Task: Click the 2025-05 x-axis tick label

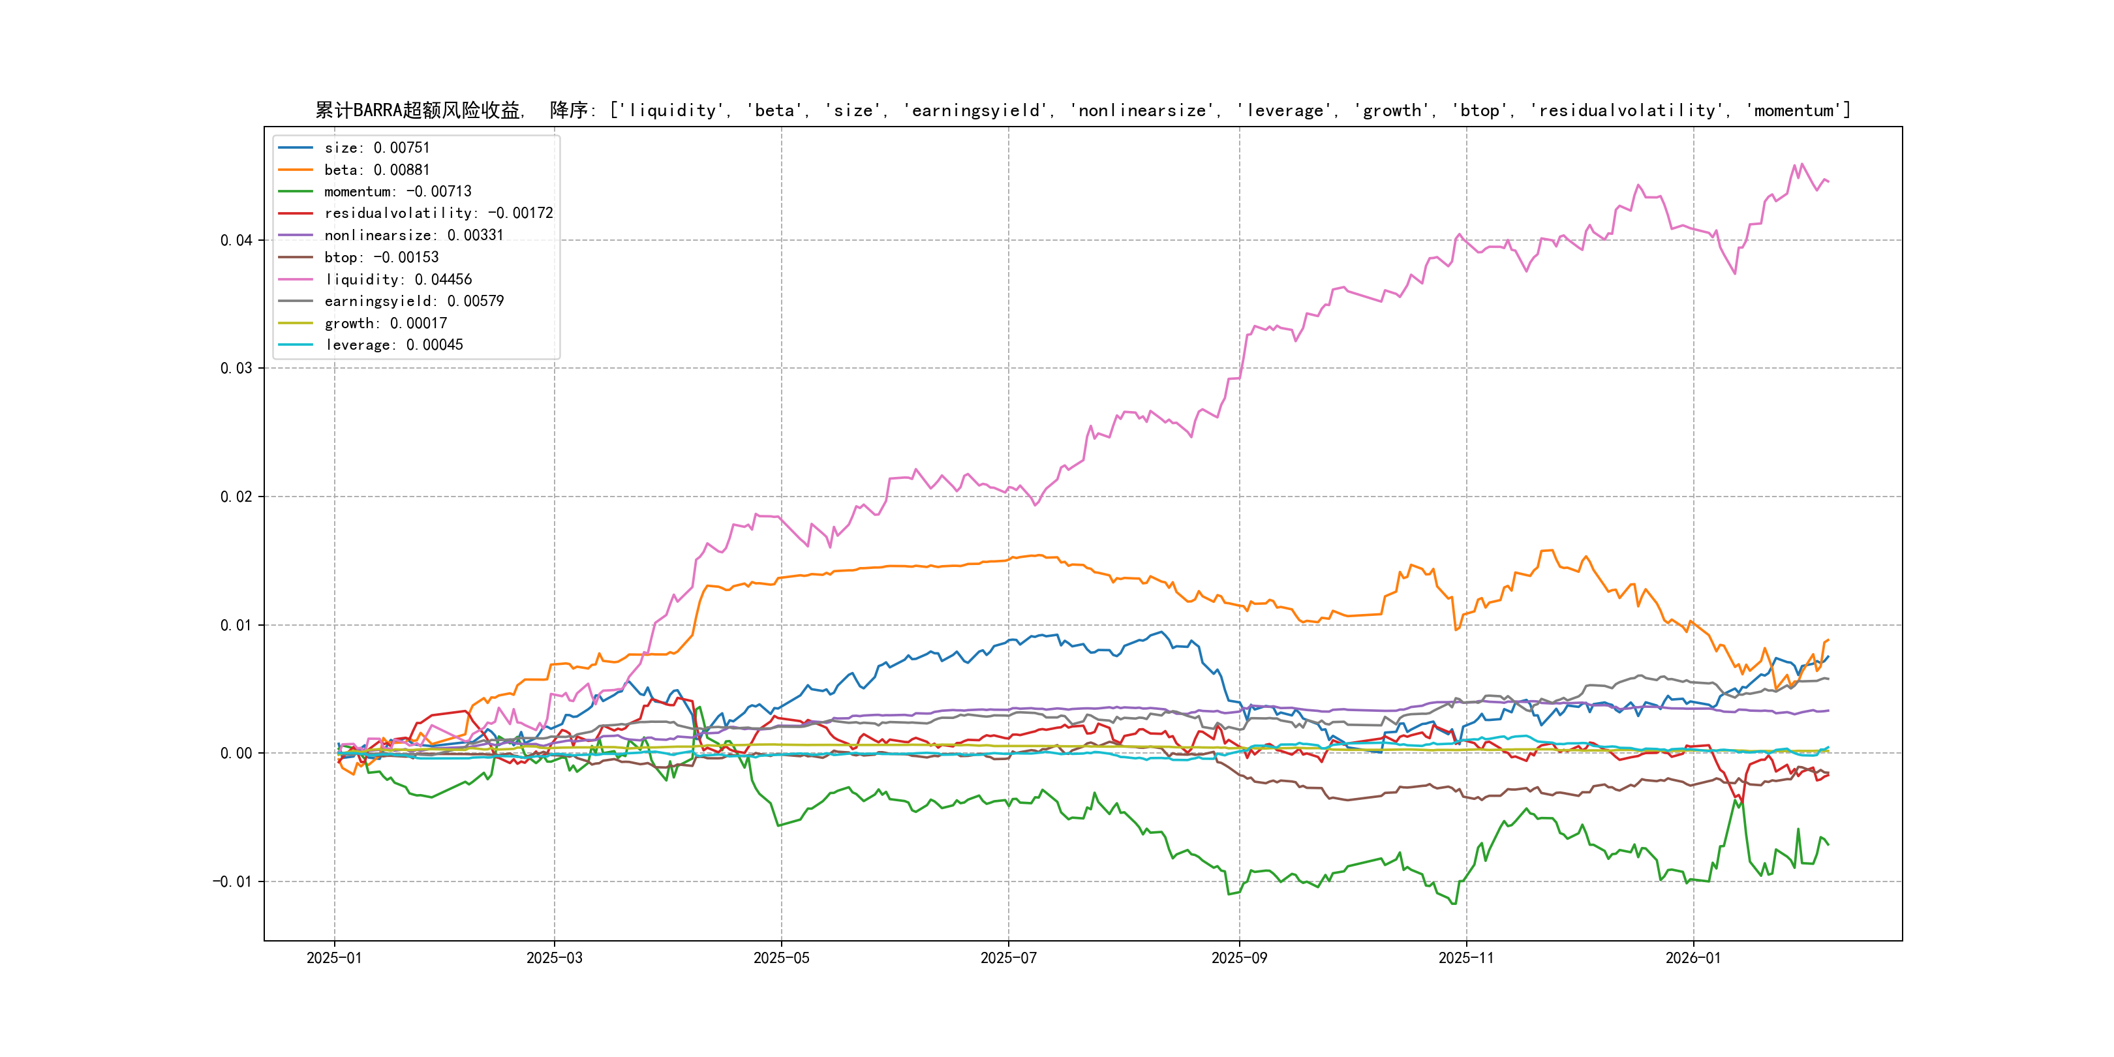Action: [x=781, y=958]
